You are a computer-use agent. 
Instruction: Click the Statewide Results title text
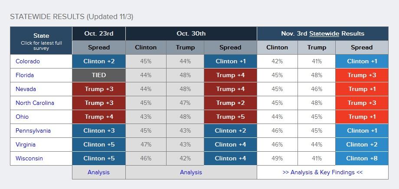point(72,17)
